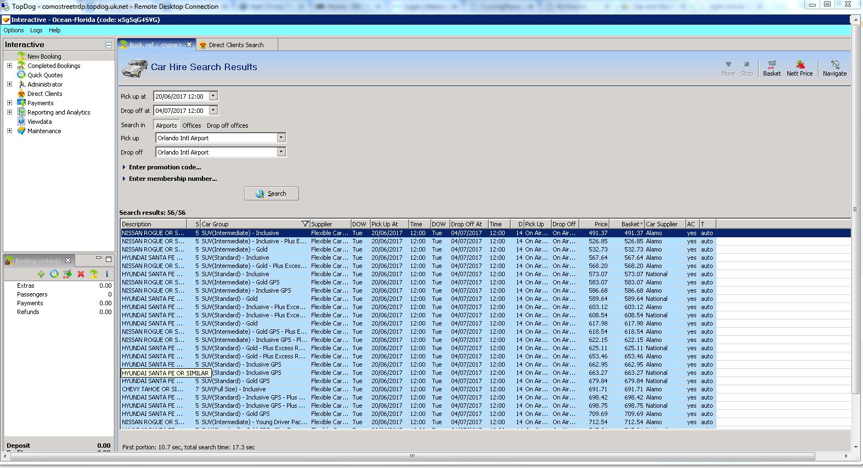
Task: Click the clock icon in Booking contents toolbar
Action: (54, 274)
